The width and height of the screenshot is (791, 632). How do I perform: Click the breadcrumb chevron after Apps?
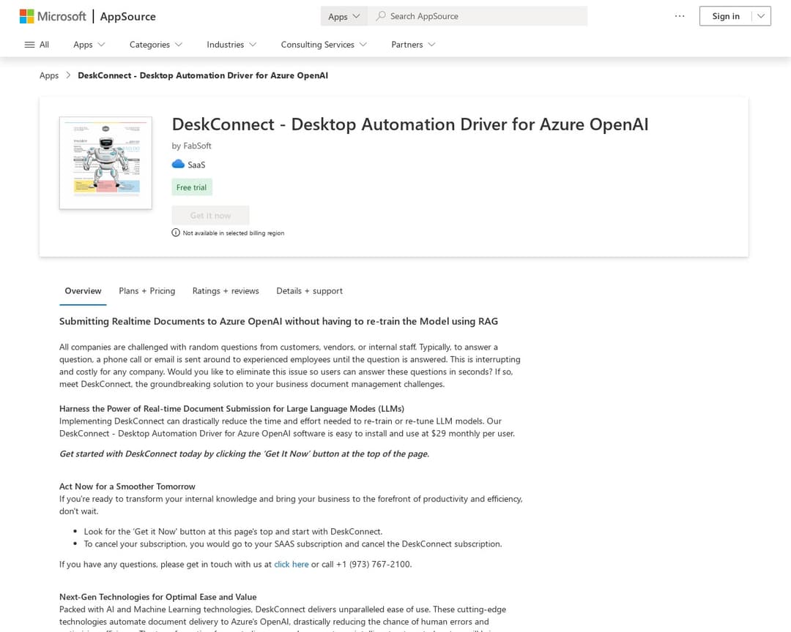pos(67,75)
